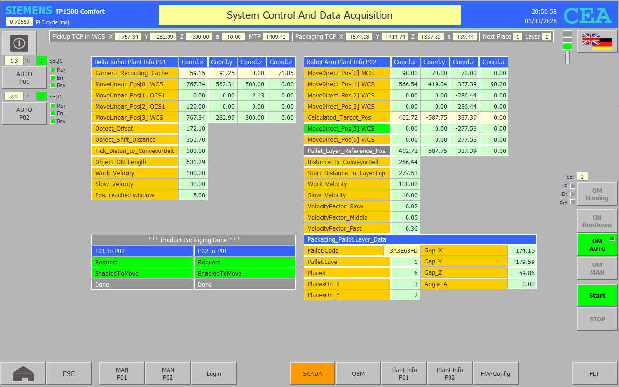Click the home icon button

pyautogui.click(x=23, y=373)
